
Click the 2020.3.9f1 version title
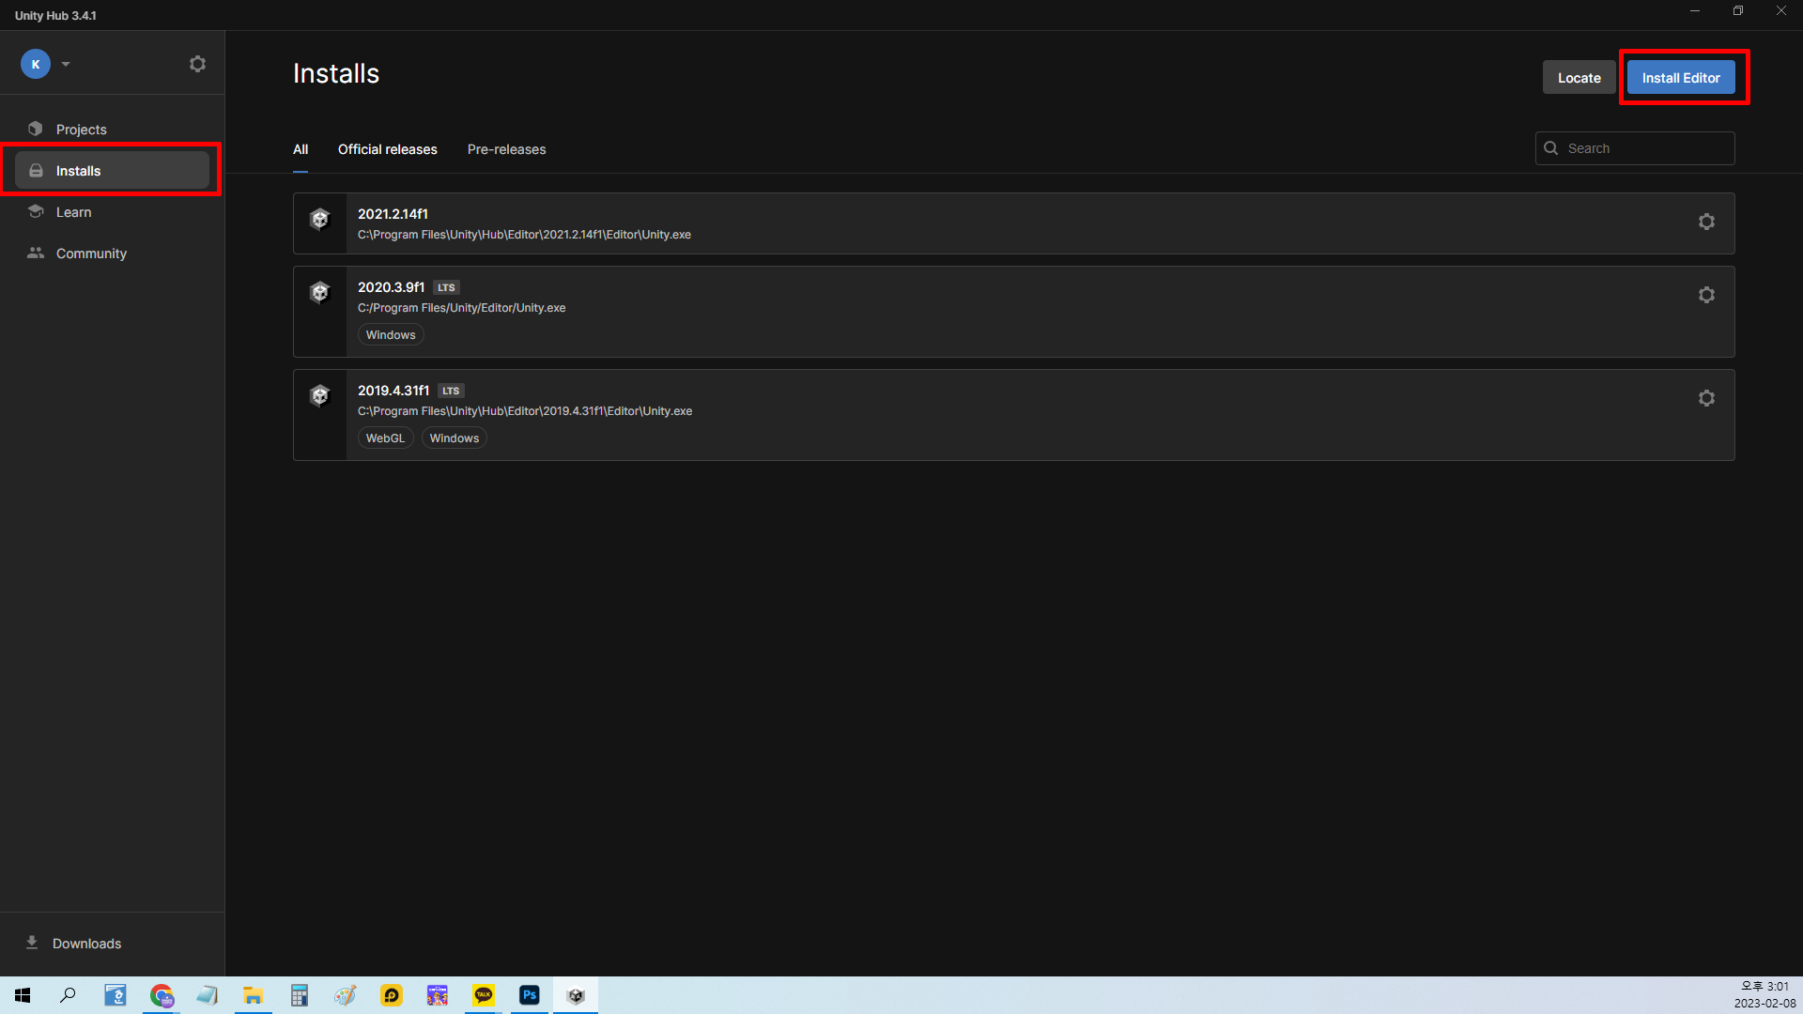click(x=391, y=287)
